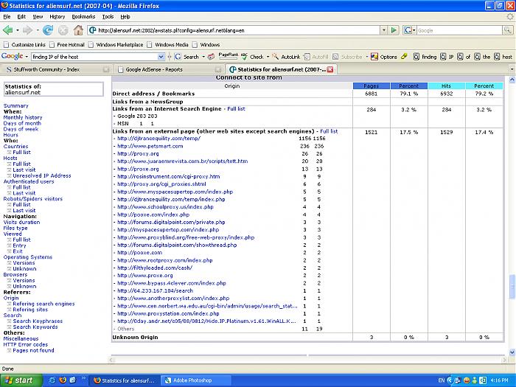Click the spell Check button
Image resolution: width=516 pixels, height=387 pixels.
(253, 57)
